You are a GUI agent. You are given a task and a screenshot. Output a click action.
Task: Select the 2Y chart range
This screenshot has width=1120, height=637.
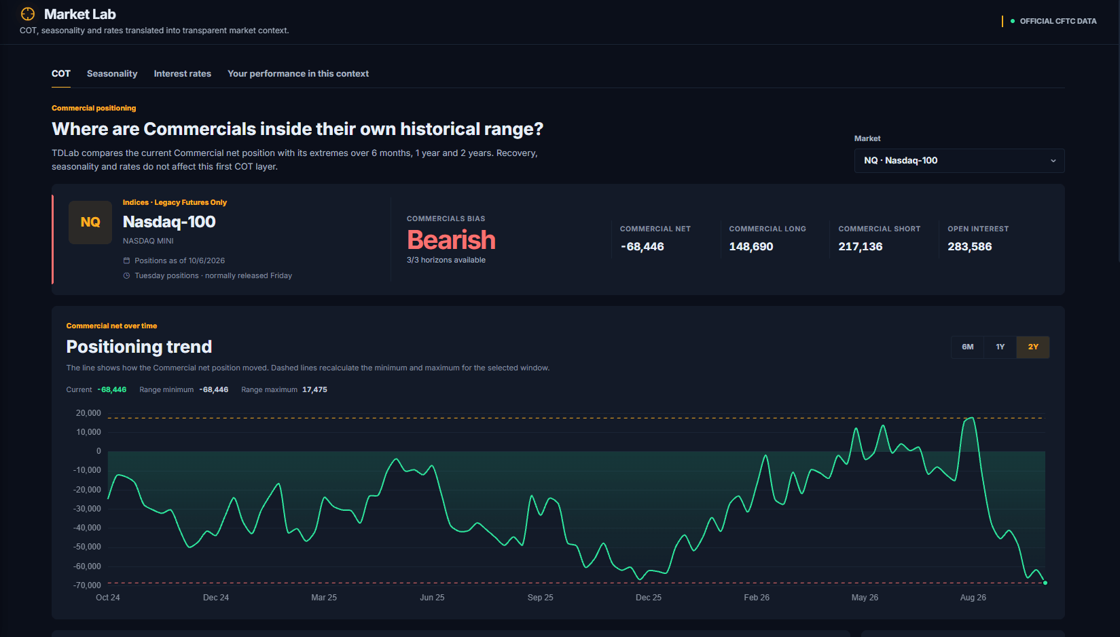tap(1033, 347)
